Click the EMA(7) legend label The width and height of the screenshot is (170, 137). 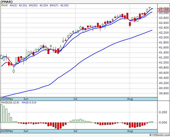pos(54,6)
